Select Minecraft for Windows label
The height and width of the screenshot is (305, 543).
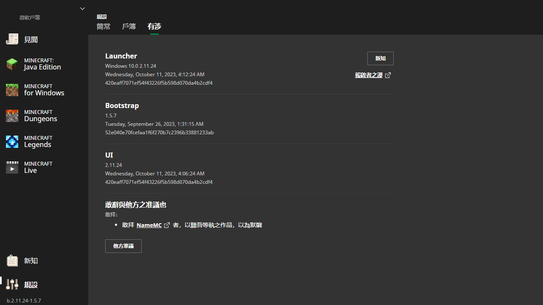point(44,90)
